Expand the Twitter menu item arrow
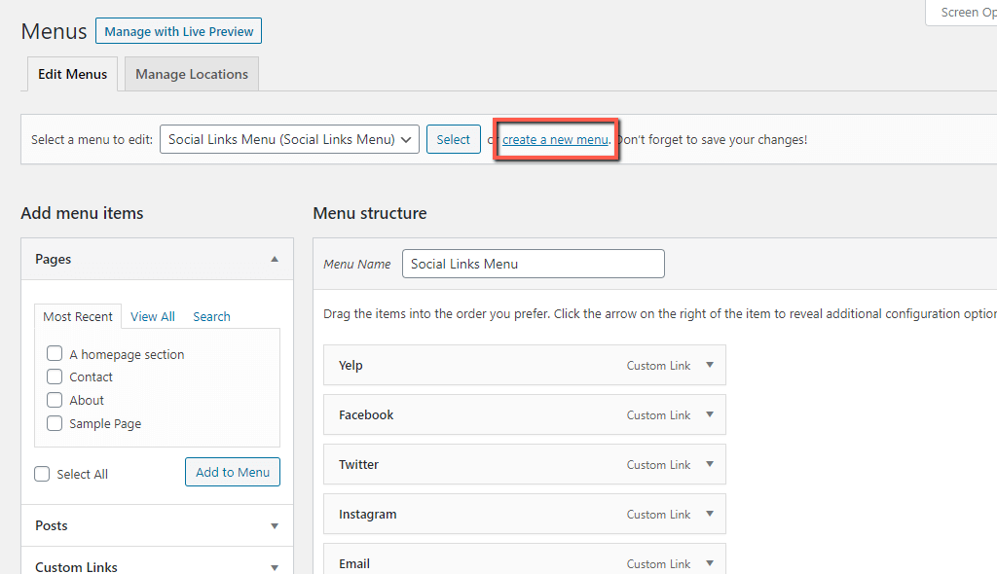Viewport: 997px width, 574px height. coord(710,464)
